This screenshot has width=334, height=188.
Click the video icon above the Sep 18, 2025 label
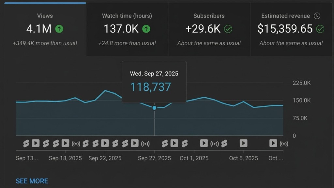point(65,143)
